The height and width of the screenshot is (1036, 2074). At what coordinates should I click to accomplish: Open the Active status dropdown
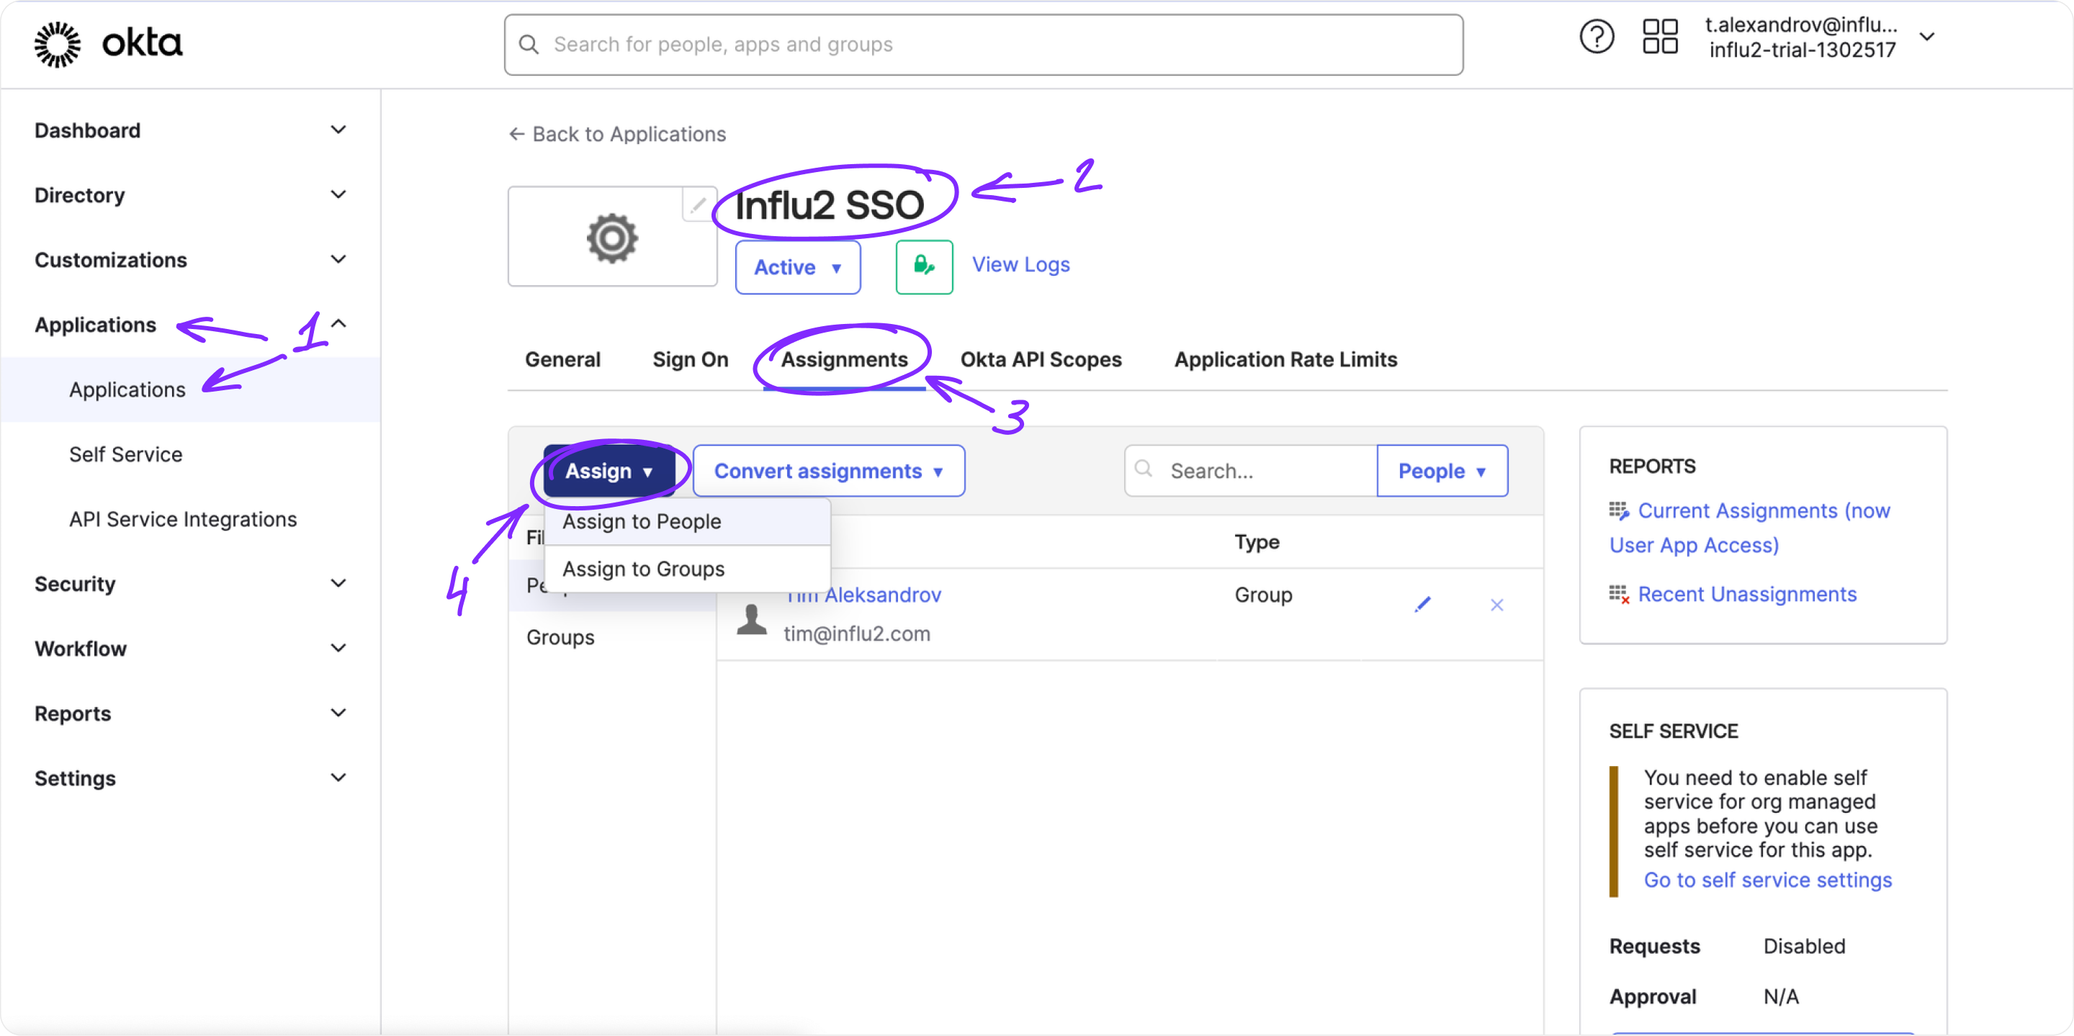pyautogui.click(x=797, y=267)
